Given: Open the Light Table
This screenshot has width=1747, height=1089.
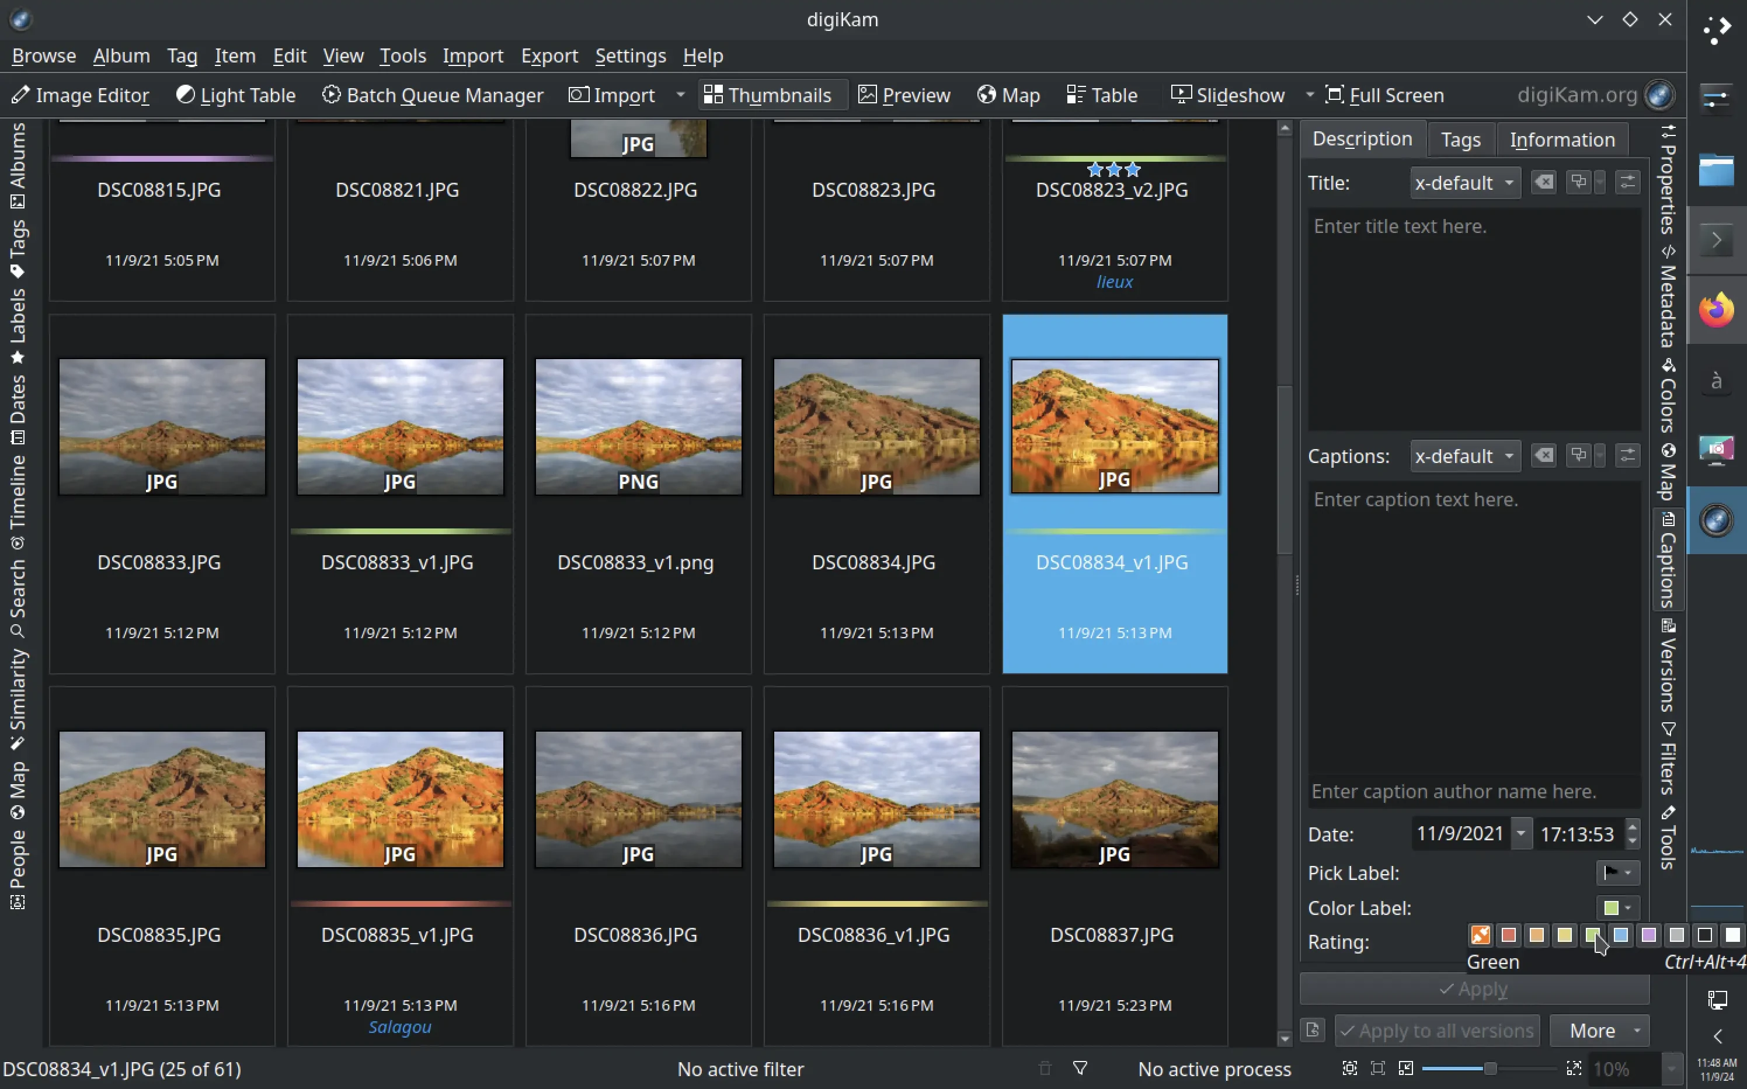Looking at the screenshot, I should click(236, 95).
